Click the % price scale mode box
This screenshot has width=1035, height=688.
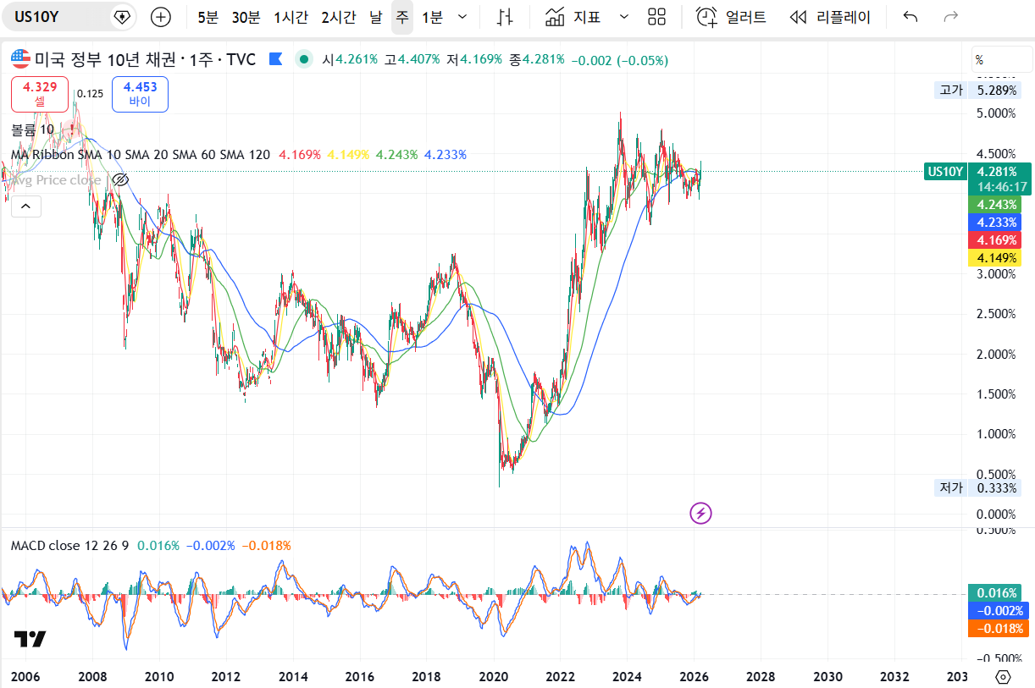(x=1001, y=59)
